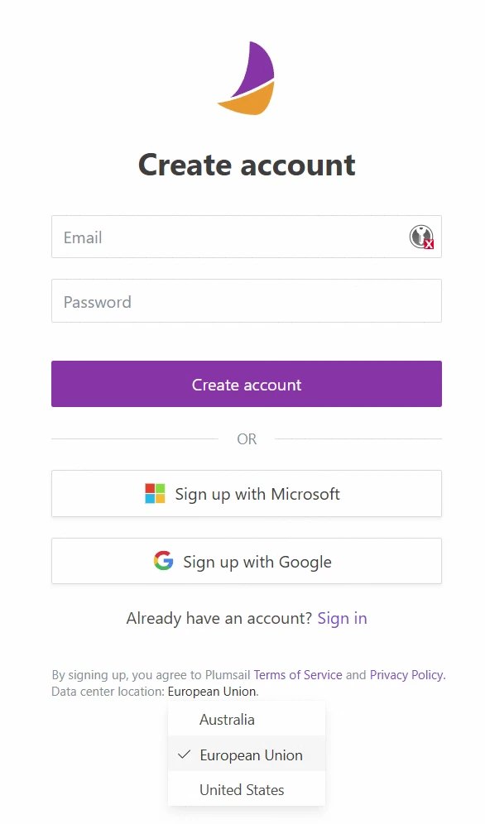485x824 pixels.
Task: Select European Union in the location menu
Action: point(247,755)
